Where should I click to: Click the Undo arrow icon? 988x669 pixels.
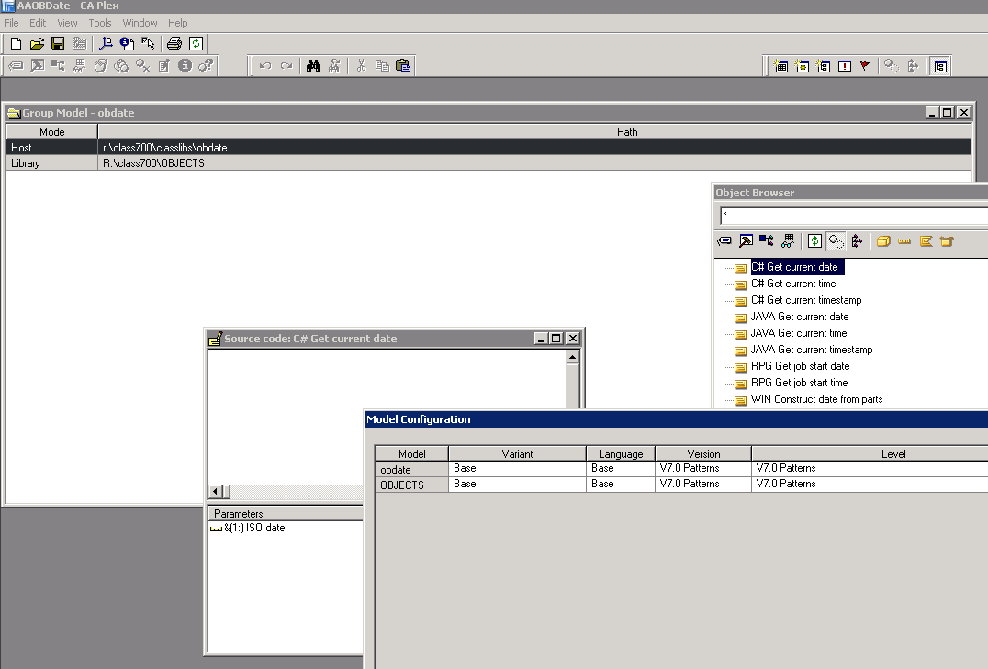click(265, 65)
